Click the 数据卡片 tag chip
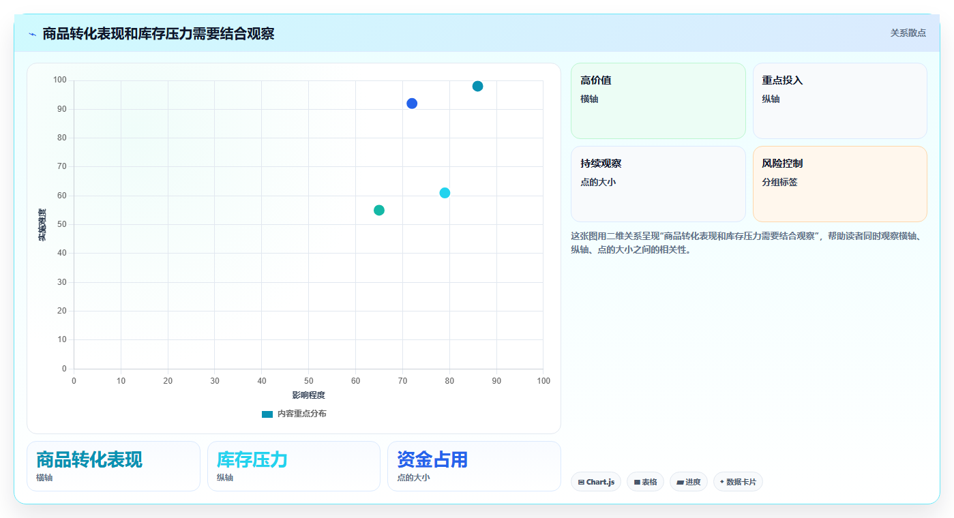The height and width of the screenshot is (518, 954). 738,482
